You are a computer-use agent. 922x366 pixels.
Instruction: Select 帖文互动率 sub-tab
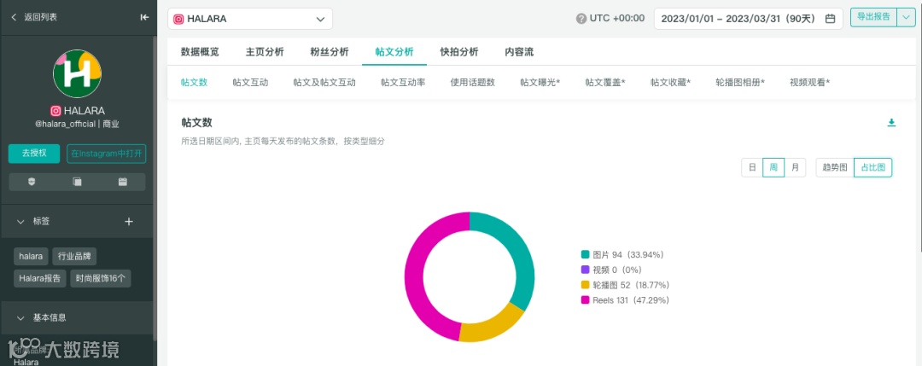[x=403, y=82]
